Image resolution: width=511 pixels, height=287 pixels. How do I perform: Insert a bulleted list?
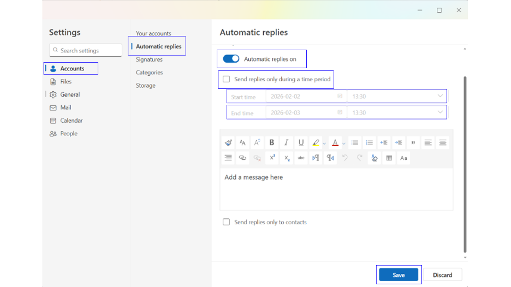click(354, 142)
